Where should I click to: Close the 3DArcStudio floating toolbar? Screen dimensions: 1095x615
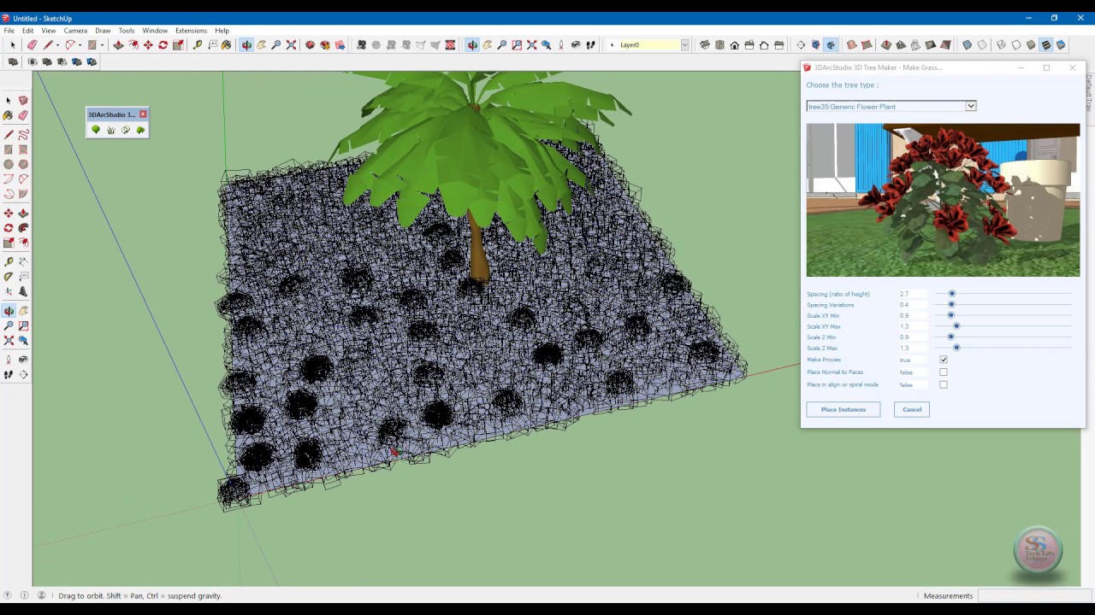pyautogui.click(x=143, y=114)
